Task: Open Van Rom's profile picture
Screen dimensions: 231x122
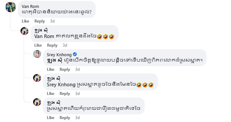Action: [x=11, y=7]
